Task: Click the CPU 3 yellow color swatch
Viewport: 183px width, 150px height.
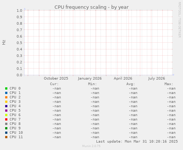Action: 6,102
